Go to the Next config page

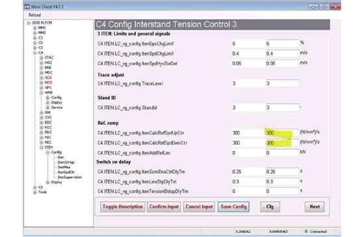[315, 207]
